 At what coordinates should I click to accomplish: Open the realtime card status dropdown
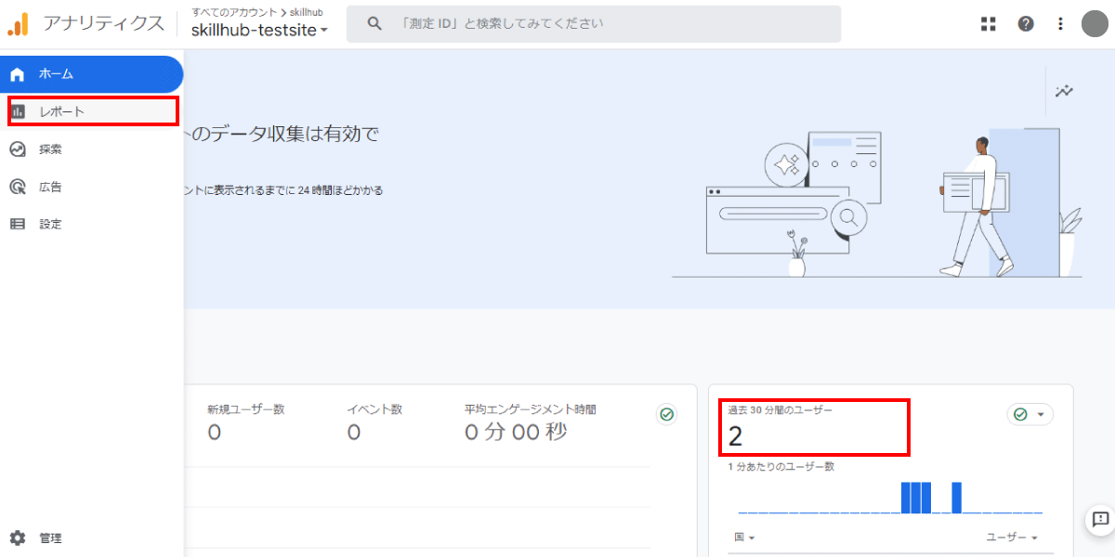tap(1030, 415)
